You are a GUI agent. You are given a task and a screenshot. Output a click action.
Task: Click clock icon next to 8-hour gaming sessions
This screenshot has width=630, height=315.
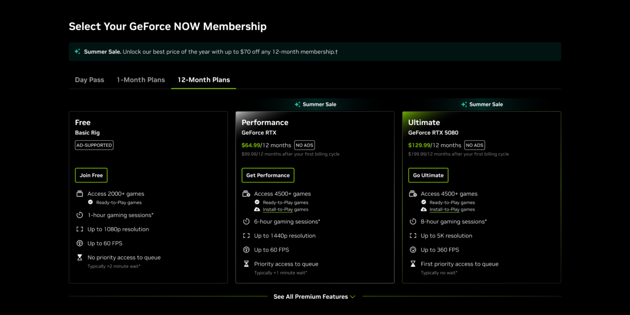click(413, 221)
